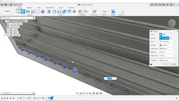
Task: Toggle Origin folder visibility eye
Action: [8, 29]
